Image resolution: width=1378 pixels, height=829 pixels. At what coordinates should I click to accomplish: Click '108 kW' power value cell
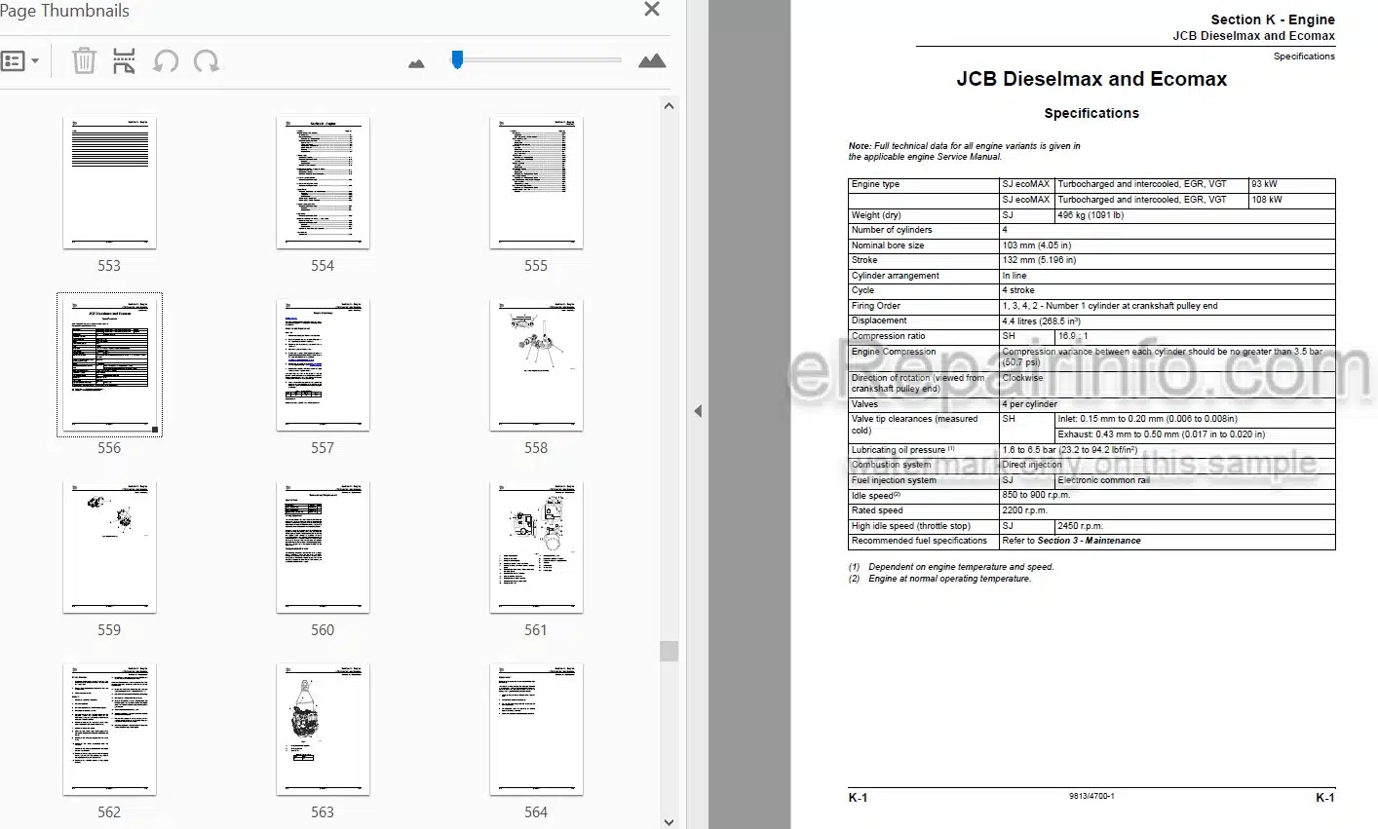click(x=1267, y=200)
